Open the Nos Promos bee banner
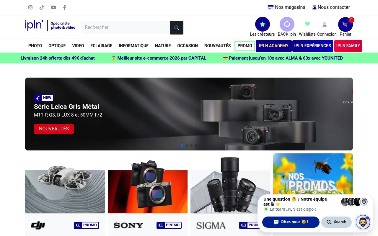 tap(313, 174)
